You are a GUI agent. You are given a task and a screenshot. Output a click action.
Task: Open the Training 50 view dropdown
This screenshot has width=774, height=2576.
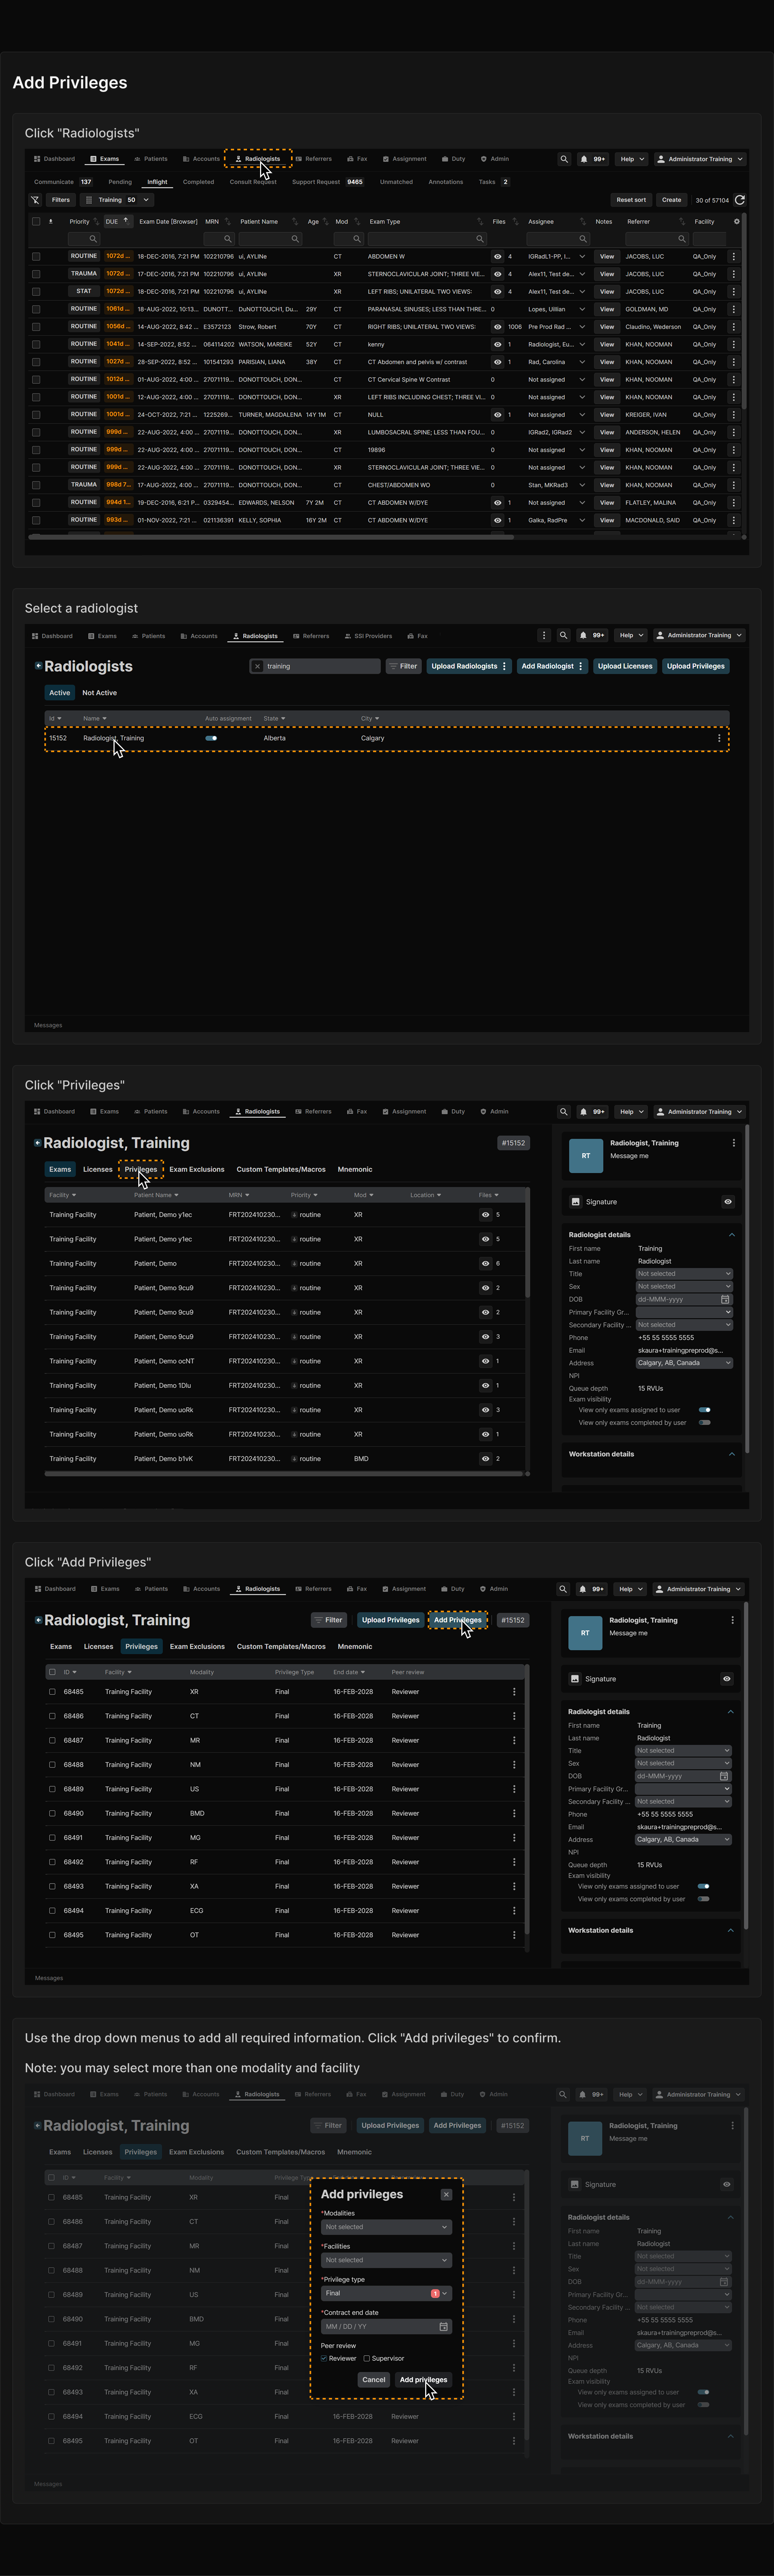pos(117,200)
